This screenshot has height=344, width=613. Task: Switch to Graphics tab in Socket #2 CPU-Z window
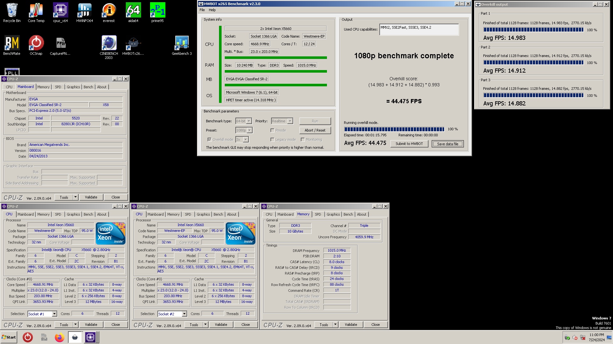pos(203,214)
